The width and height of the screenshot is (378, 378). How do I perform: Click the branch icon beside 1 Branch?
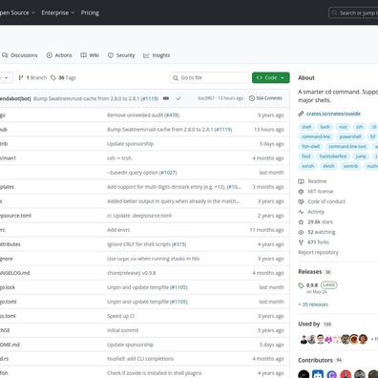[21, 77]
